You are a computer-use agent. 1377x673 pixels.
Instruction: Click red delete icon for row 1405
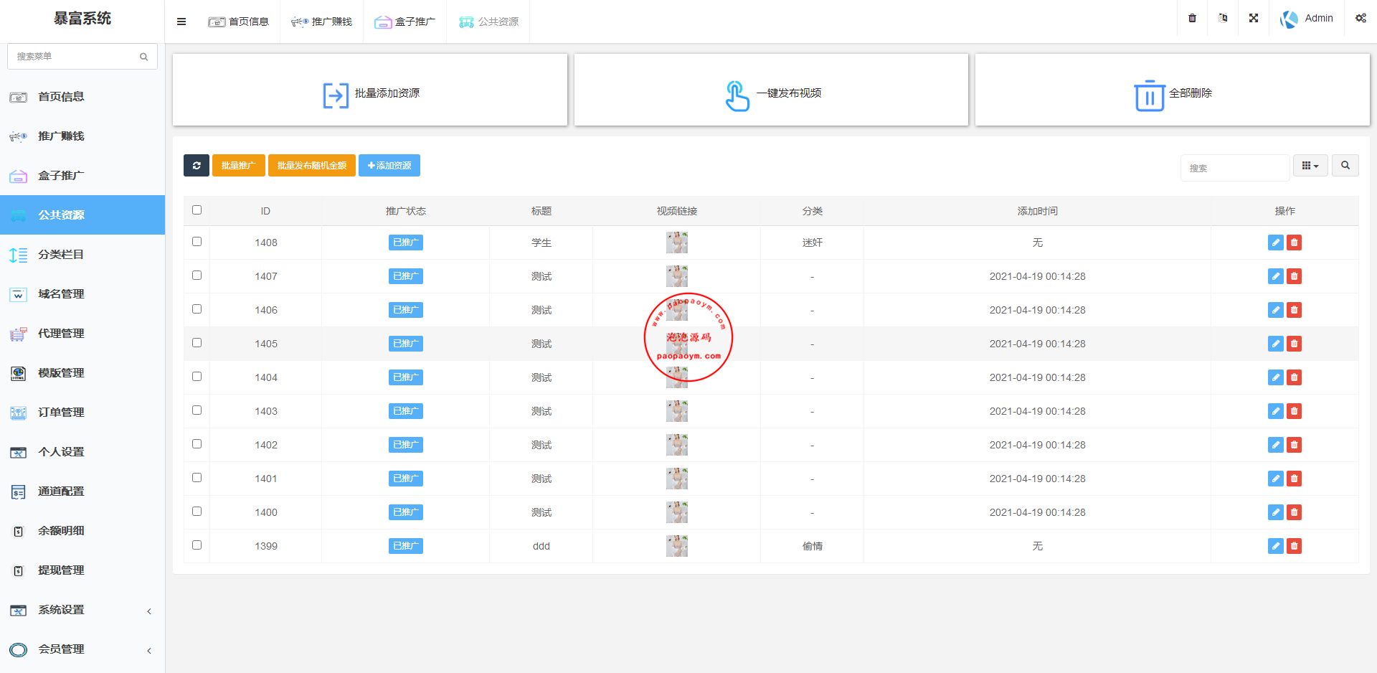pos(1294,344)
